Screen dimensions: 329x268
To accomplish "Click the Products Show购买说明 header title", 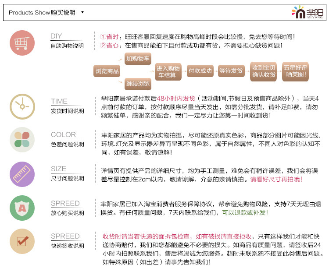I will (x=42, y=13).
